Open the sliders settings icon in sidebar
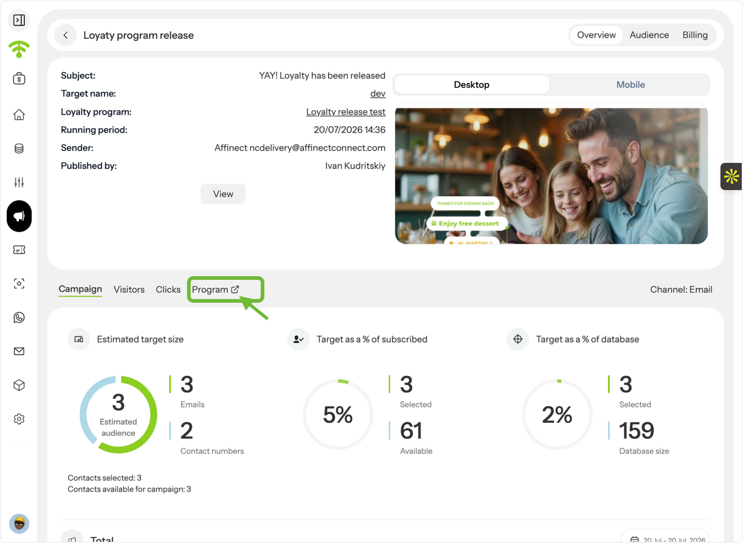The image size is (743, 543). tap(19, 182)
